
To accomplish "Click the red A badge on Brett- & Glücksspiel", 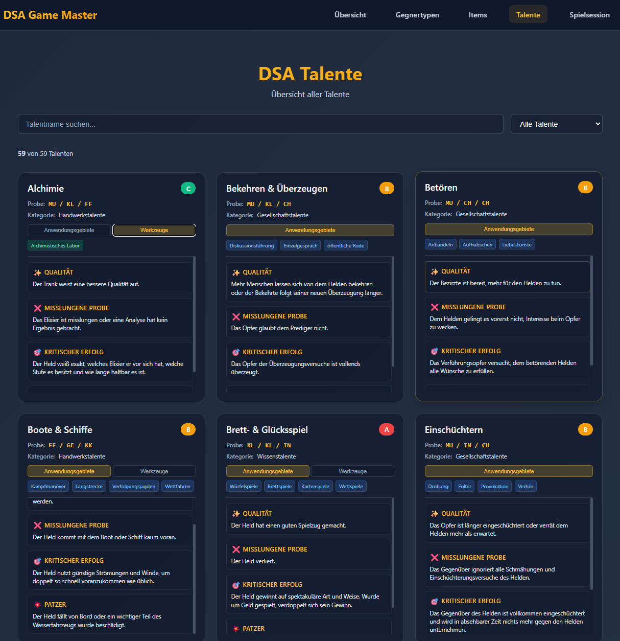I will pos(386,430).
